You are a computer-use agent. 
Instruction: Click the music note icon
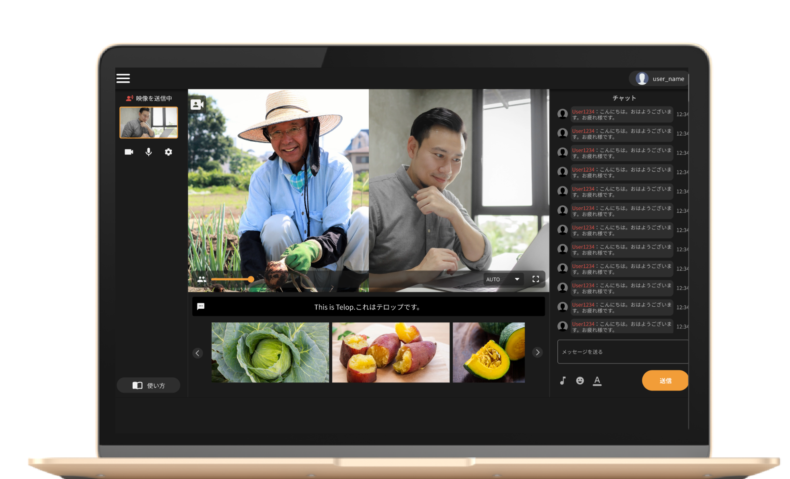click(563, 380)
